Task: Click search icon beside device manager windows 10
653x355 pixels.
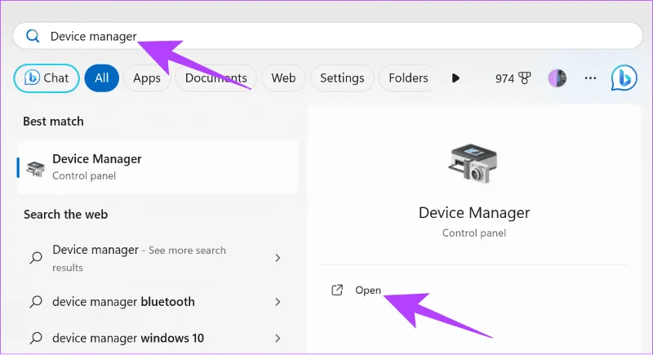Action: [36, 338]
